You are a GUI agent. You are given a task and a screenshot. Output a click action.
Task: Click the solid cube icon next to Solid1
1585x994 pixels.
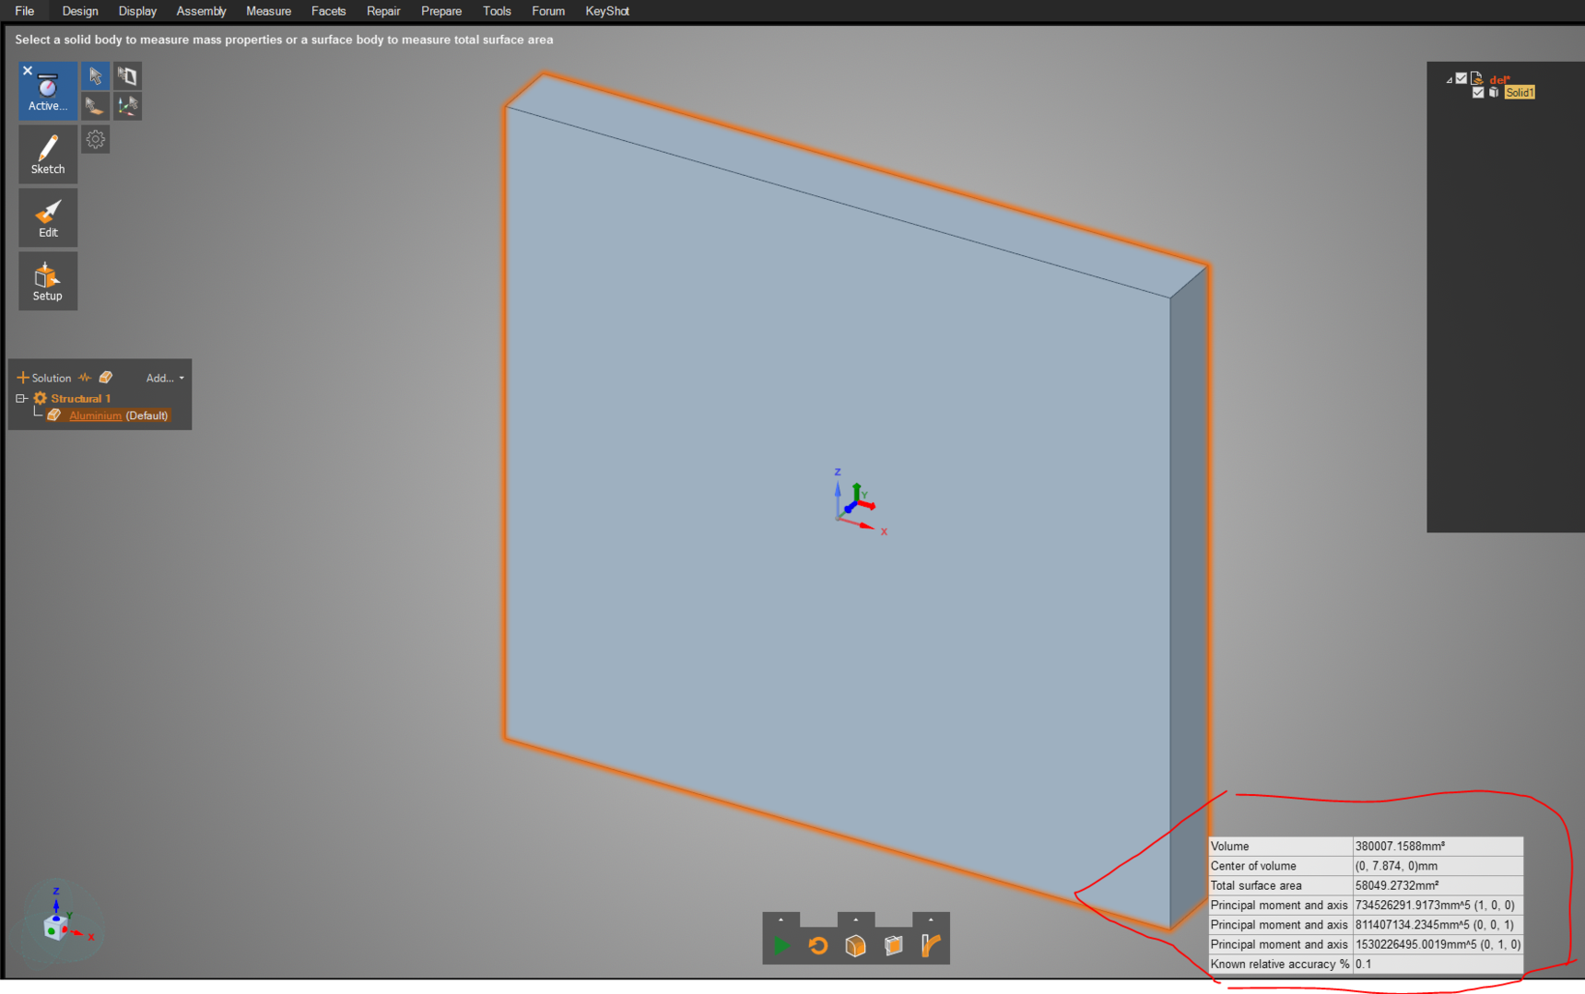[x=1494, y=92]
